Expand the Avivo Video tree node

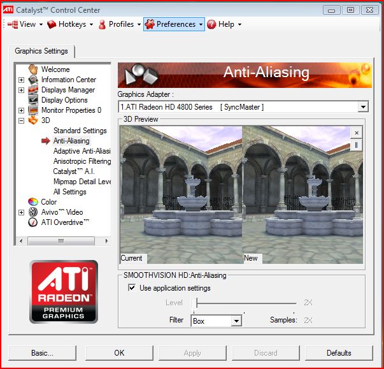coord(21,212)
